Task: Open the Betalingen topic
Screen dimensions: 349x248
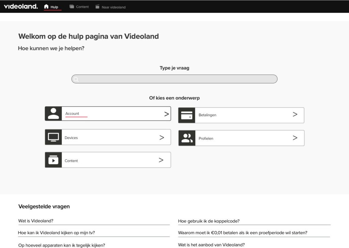Action: (241, 115)
